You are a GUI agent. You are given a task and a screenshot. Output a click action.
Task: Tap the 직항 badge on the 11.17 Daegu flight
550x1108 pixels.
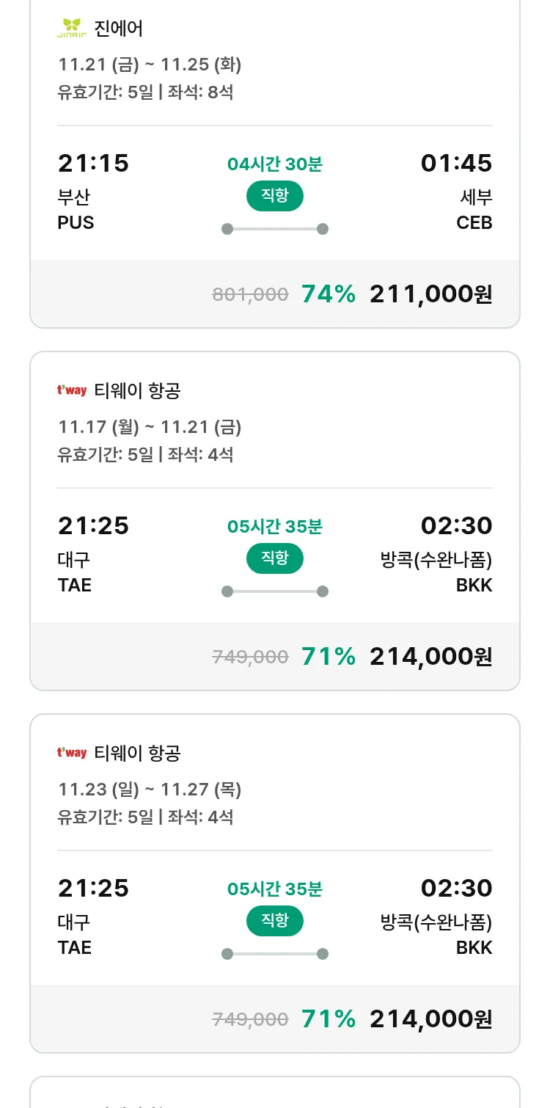pyautogui.click(x=275, y=559)
